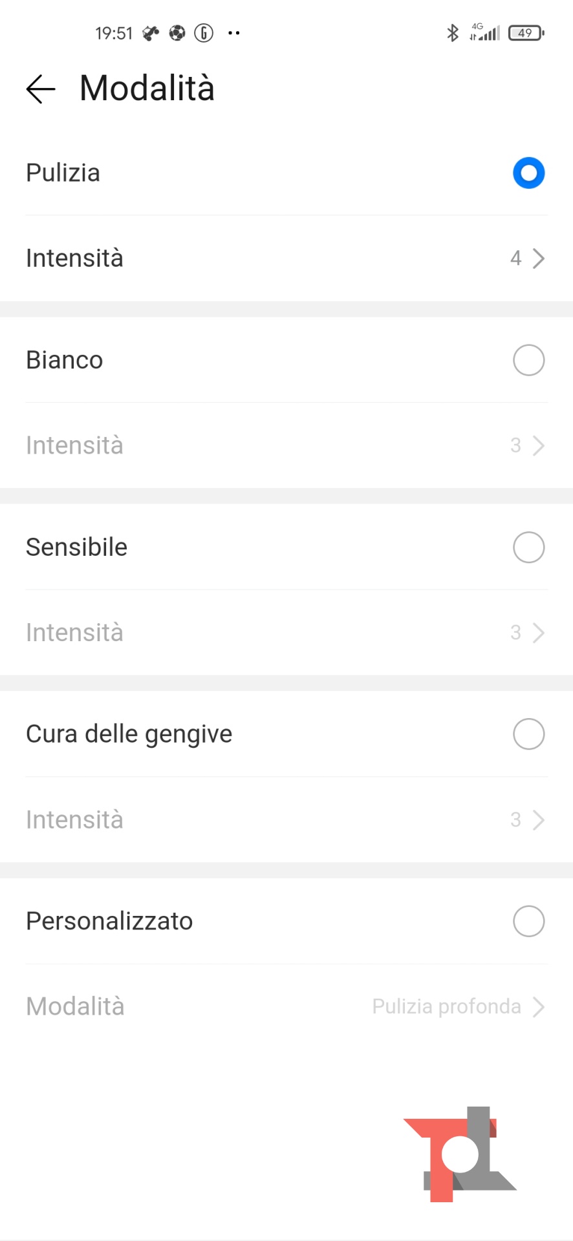Tap the soccer ball notification icon
Screen dimensions: 573x1241
(x=177, y=33)
